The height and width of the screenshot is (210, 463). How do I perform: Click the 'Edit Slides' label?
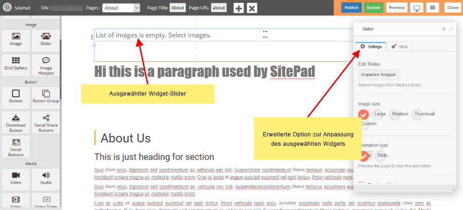tap(369, 64)
